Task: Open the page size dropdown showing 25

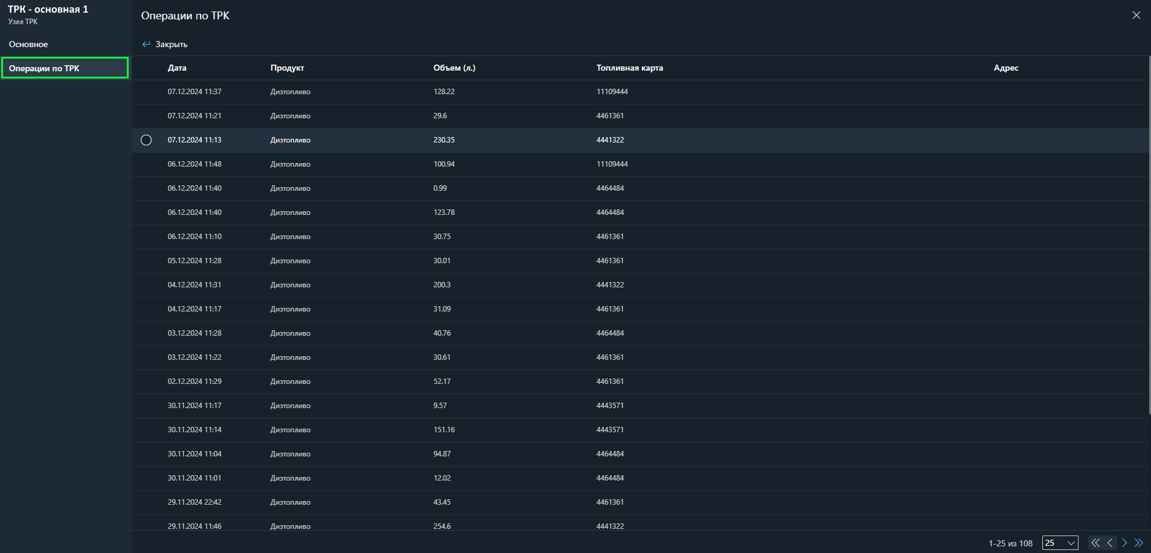Action: (x=1060, y=543)
